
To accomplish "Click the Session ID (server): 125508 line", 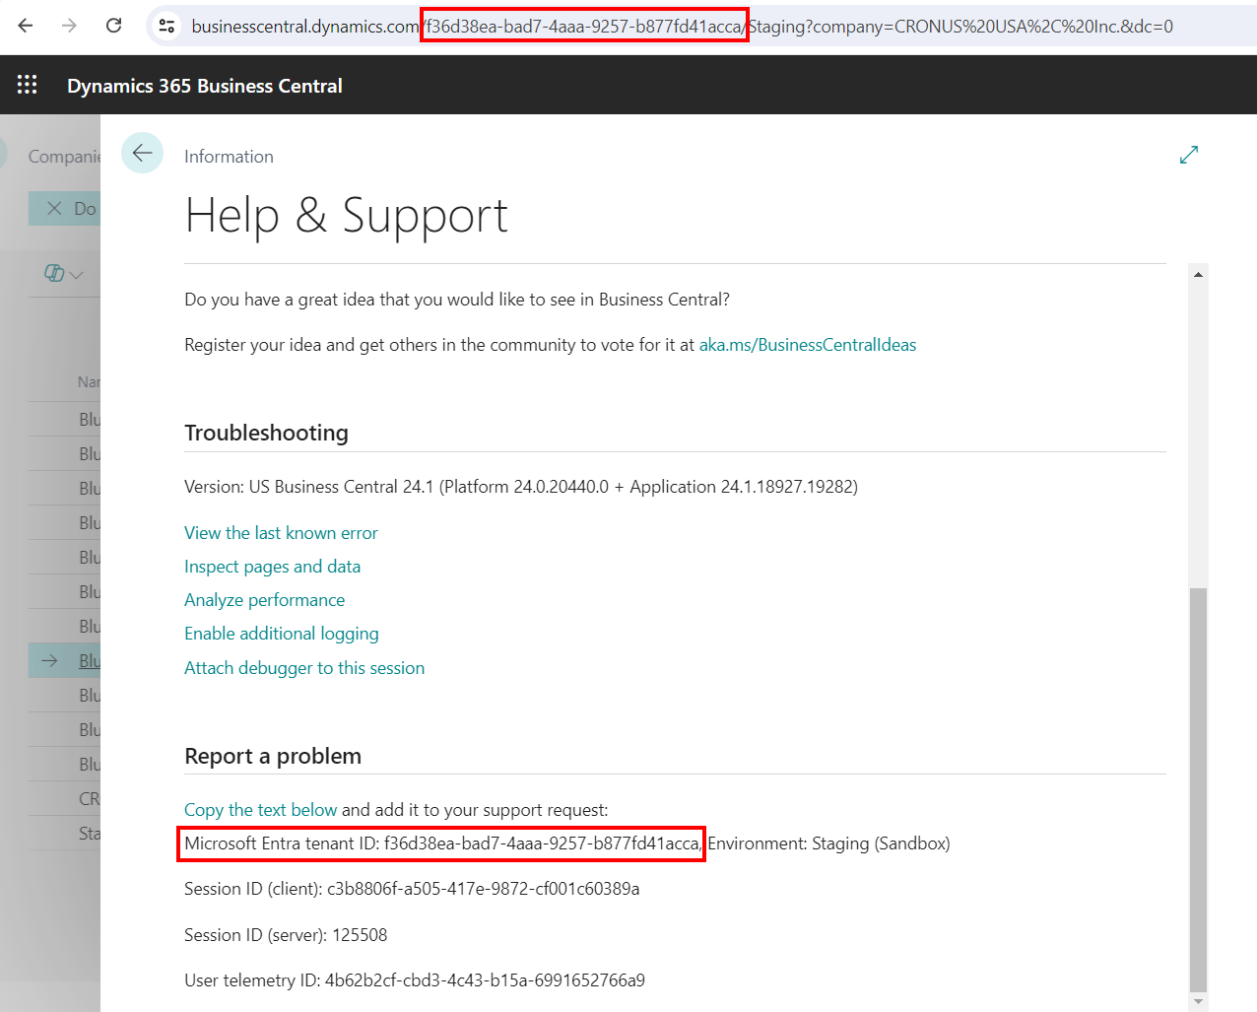I will (x=286, y=935).
